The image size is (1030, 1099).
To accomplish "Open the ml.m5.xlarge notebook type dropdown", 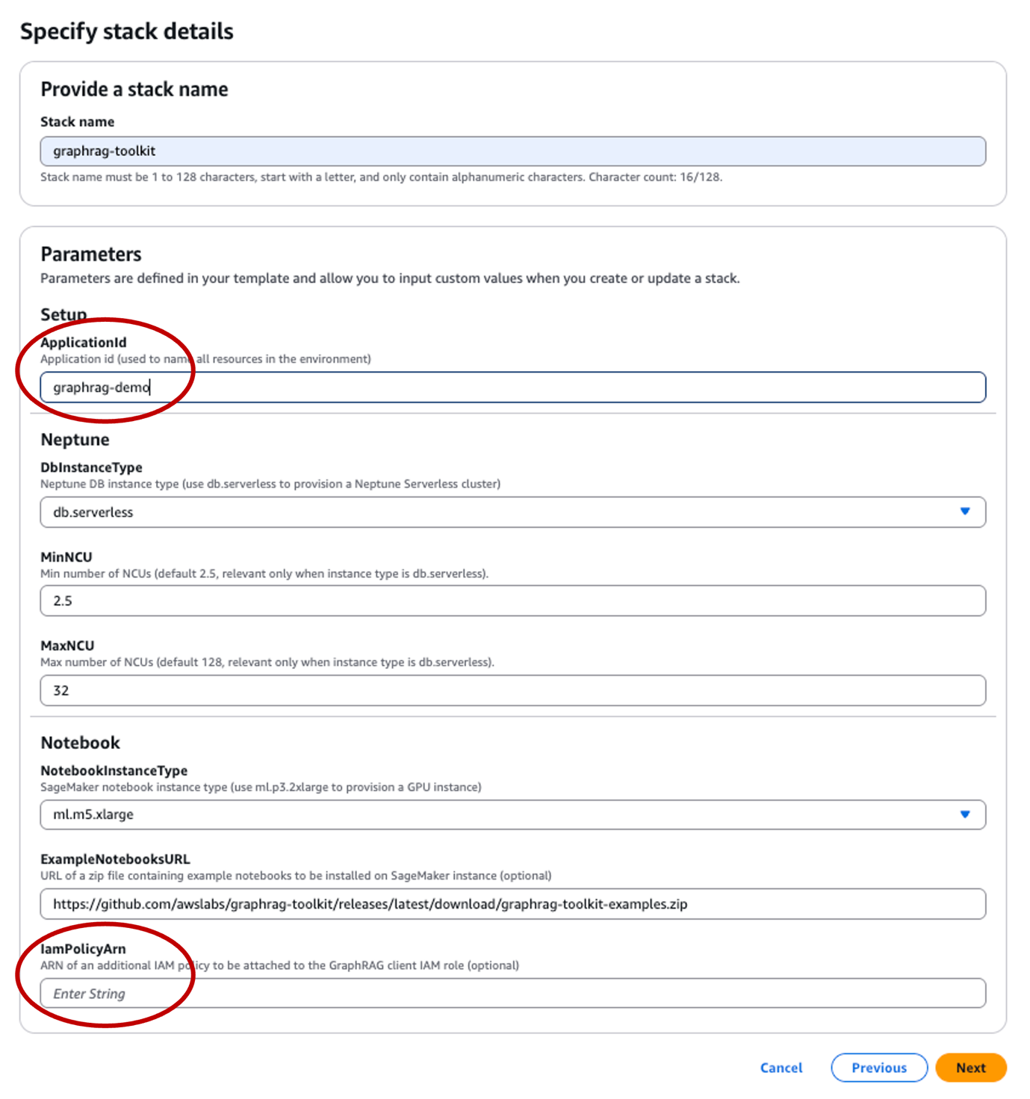I will [512, 815].
